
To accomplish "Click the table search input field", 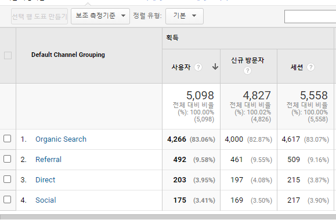I will [x=310, y=16].
